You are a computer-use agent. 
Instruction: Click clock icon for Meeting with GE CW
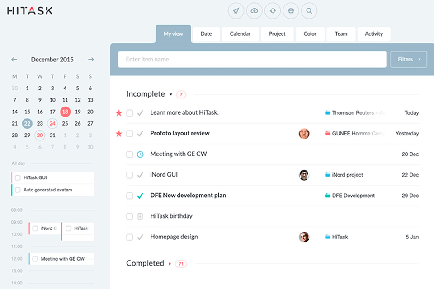click(140, 154)
